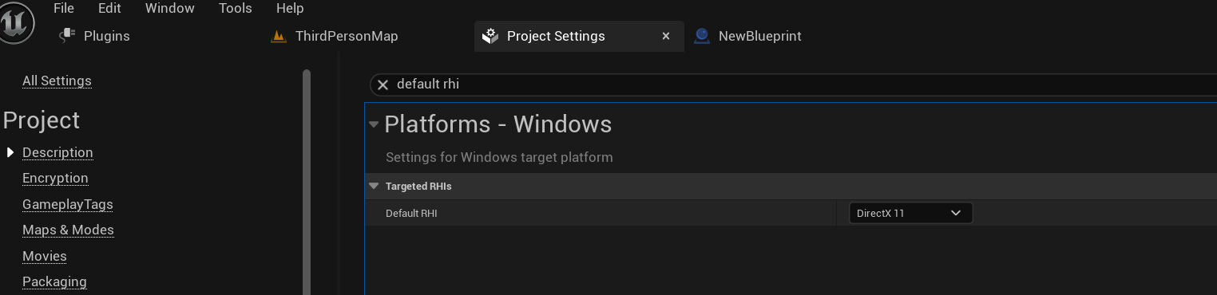
Task: Switch to the ThirdPersonMap tab
Action: 346,36
